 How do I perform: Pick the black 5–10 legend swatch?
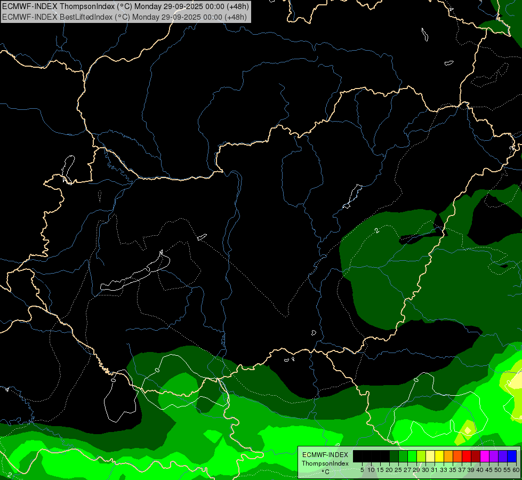367,456
